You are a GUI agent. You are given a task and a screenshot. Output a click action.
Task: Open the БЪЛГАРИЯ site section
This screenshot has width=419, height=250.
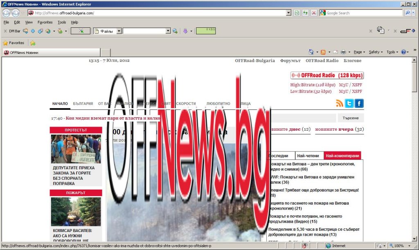[x=83, y=103]
